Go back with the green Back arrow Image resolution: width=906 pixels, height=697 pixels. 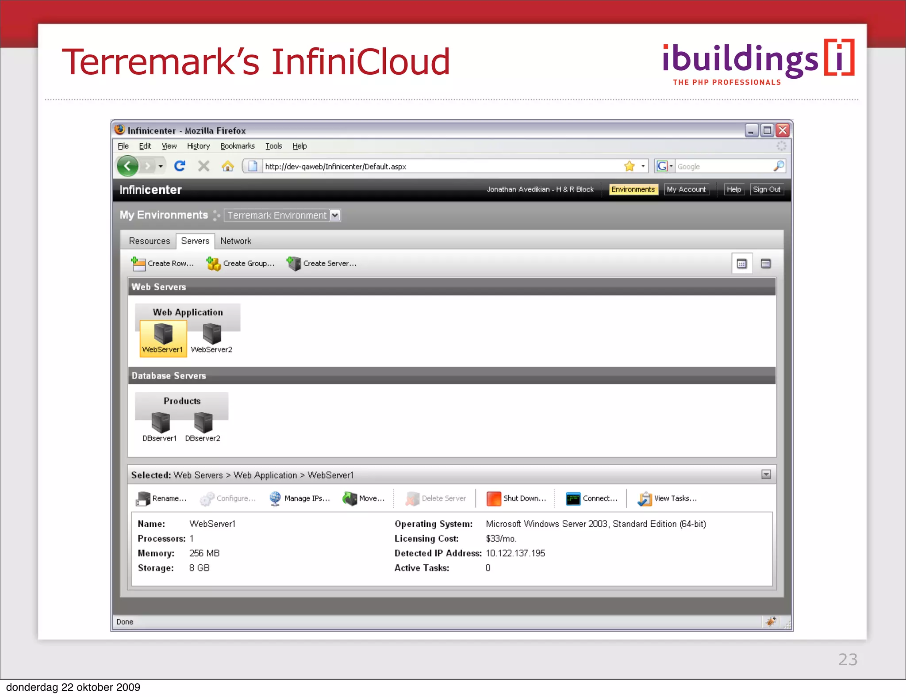pyautogui.click(x=128, y=166)
